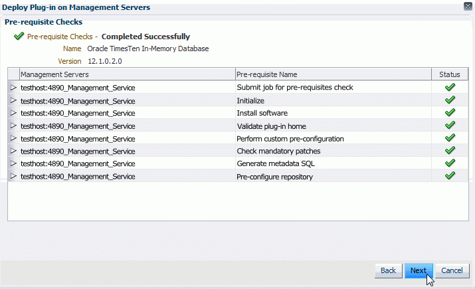The width and height of the screenshot is (475, 289).
Task: Click status checkmark for Perform custom pre-configuration
Action: point(450,138)
